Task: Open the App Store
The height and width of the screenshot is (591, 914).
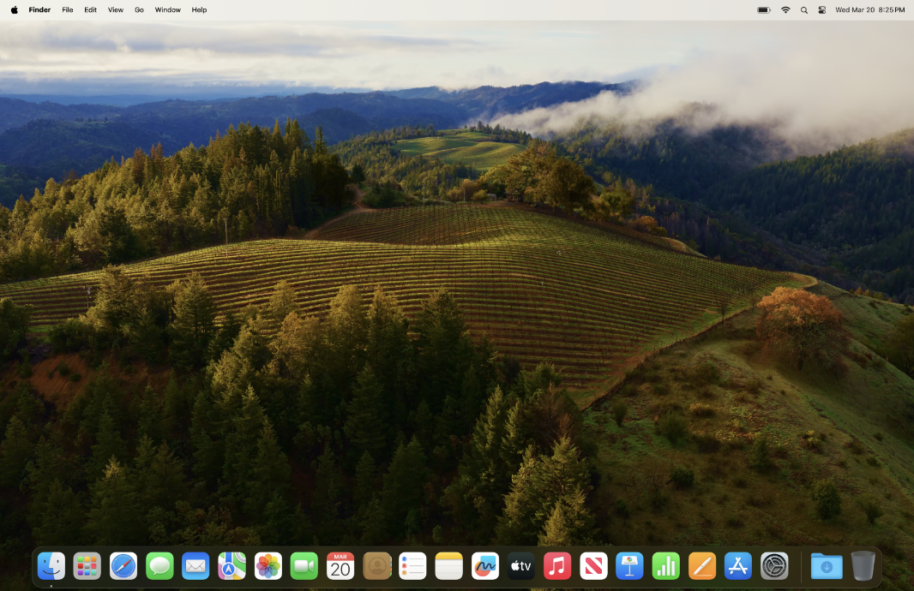Action: point(737,565)
